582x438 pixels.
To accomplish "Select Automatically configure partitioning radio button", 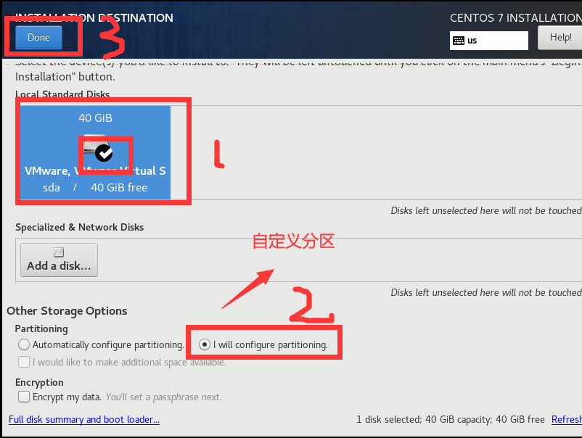I will point(24,344).
